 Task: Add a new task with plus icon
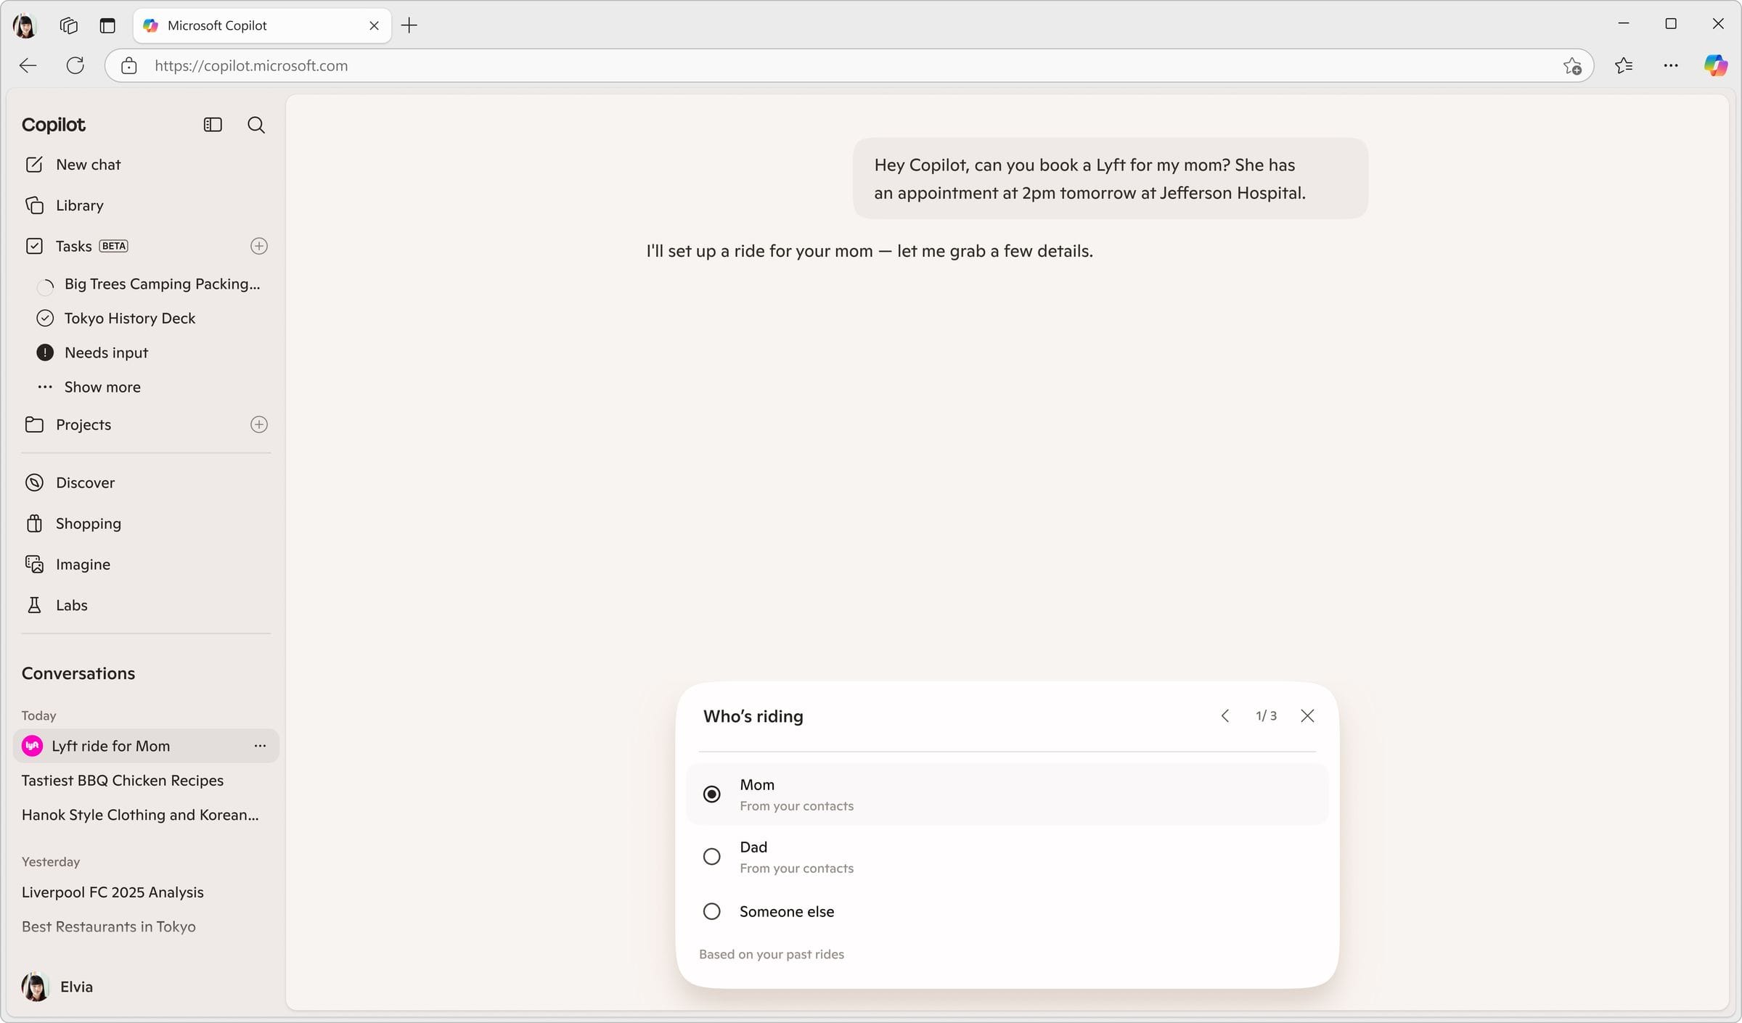point(259,246)
